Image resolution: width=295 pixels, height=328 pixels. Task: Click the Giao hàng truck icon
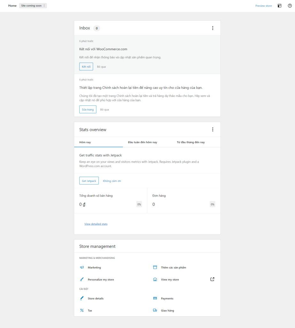[155, 310]
